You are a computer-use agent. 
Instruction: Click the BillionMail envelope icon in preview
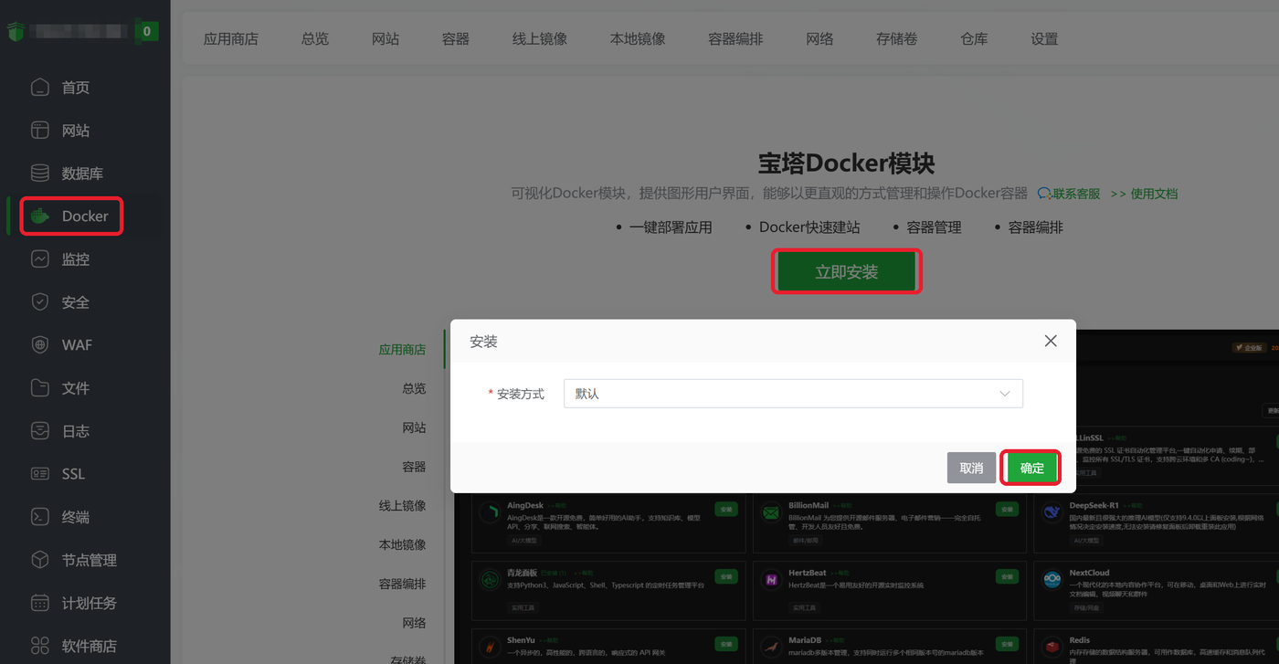tap(771, 513)
